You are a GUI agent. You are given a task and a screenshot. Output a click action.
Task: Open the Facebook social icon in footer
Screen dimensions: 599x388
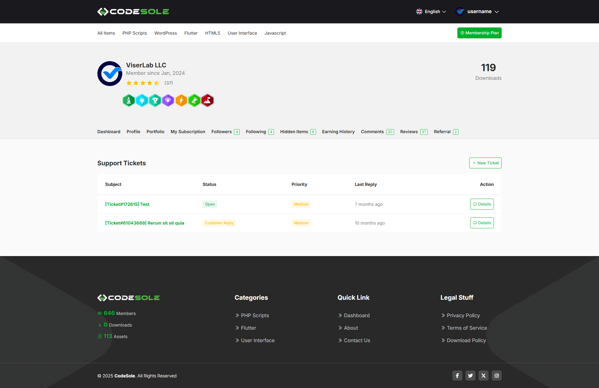pos(457,376)
